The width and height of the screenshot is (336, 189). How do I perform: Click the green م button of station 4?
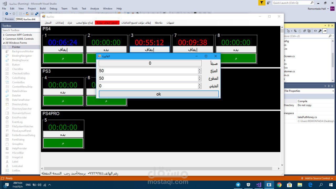point(63,101)
